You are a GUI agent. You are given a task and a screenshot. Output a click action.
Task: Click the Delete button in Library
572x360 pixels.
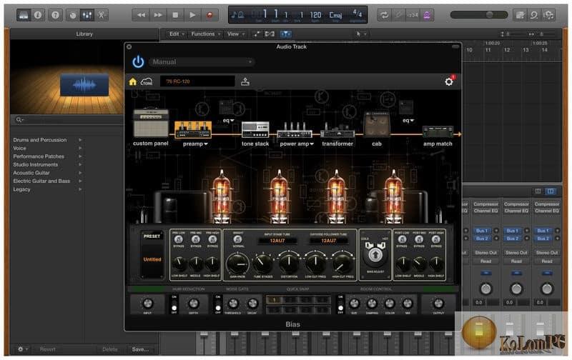point(110,349)
